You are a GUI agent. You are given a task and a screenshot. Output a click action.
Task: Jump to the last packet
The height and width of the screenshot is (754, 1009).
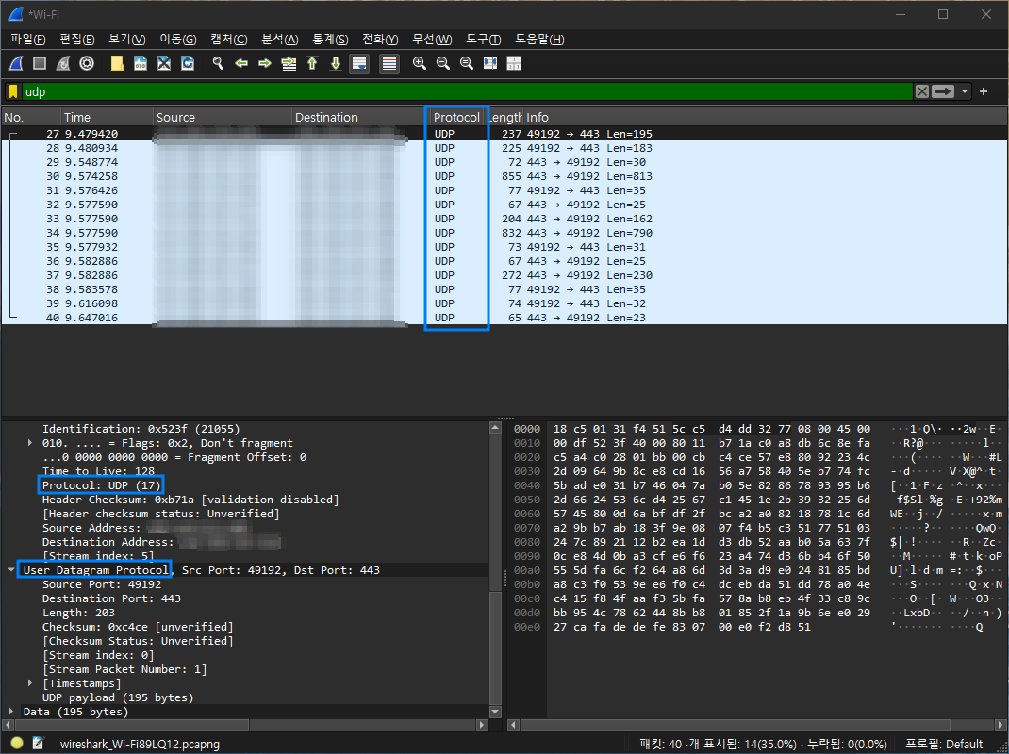(x=336, y=63)
